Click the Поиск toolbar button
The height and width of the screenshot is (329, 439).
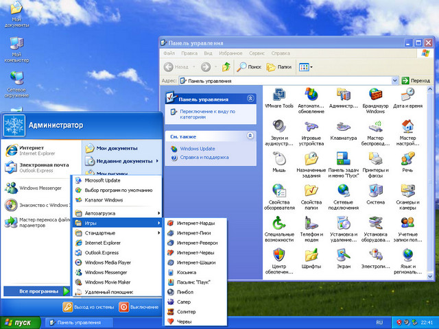(249, 66)
